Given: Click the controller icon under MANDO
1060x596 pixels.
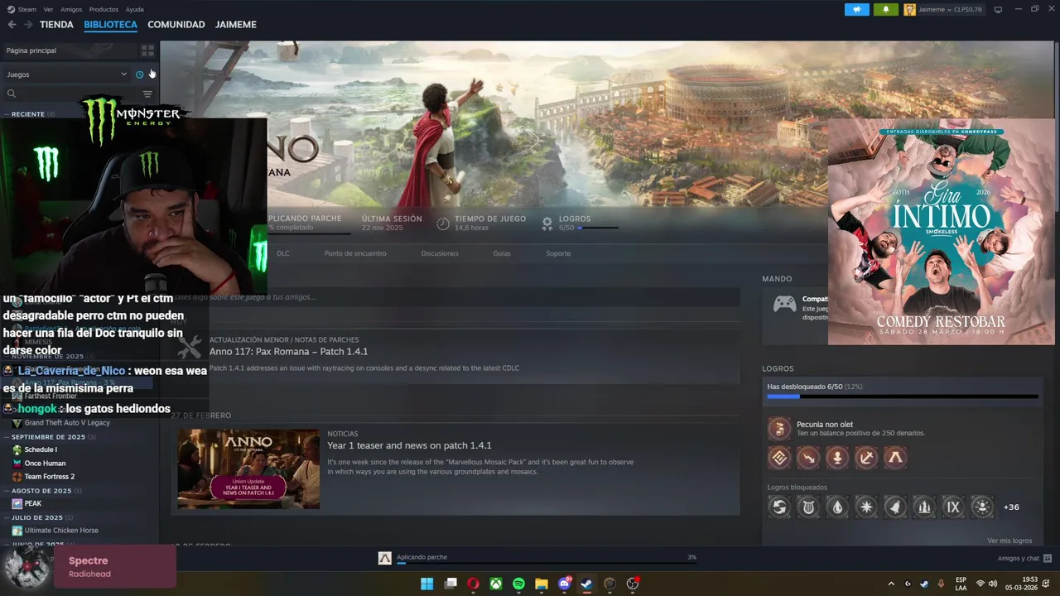Looking at the screenshot, I should tap(784, 305).
